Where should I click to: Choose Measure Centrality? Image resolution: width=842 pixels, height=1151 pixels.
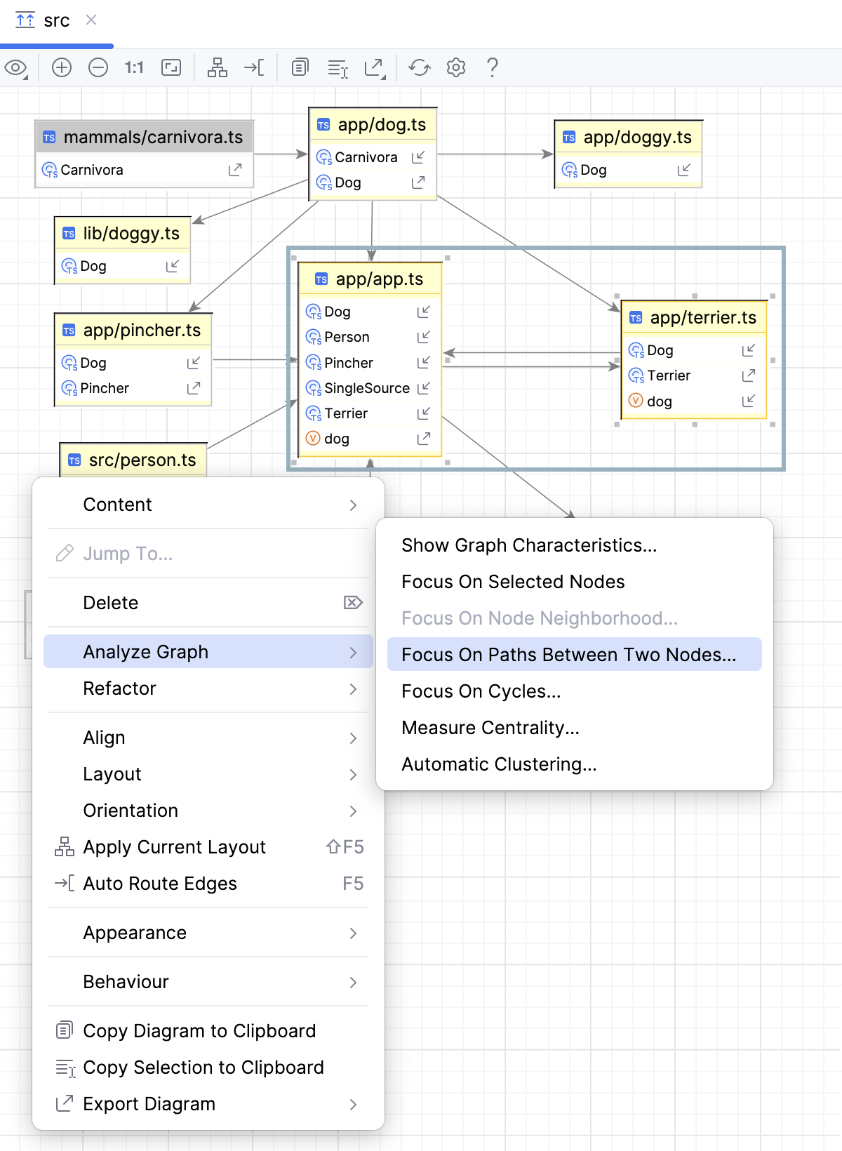(x=575, y=728)
